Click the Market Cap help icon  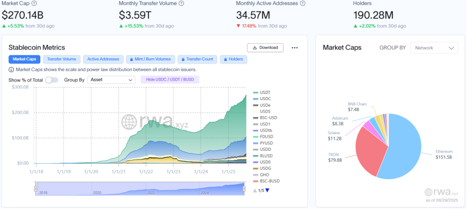(x=34, y=4)
